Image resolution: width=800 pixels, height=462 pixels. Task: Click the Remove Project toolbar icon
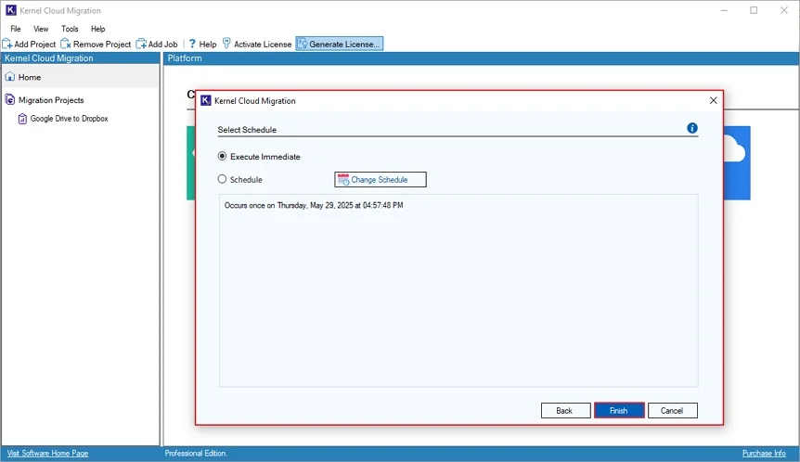[65, 44]
